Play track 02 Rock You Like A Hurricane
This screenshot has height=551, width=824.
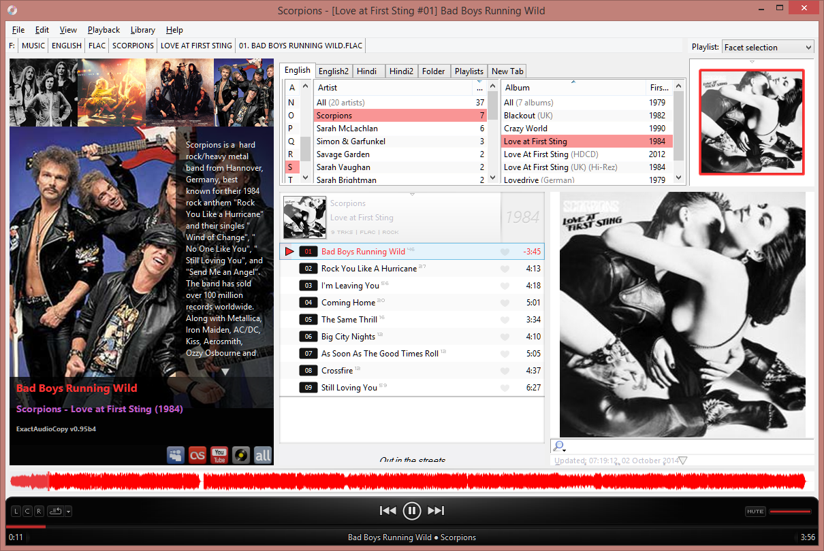click(x=412, y=269)
